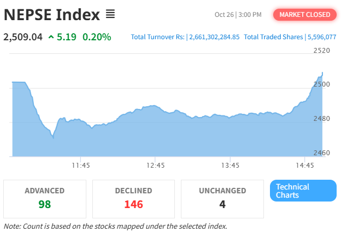Select the NEPSE Index heading

[x=52, y=14]
